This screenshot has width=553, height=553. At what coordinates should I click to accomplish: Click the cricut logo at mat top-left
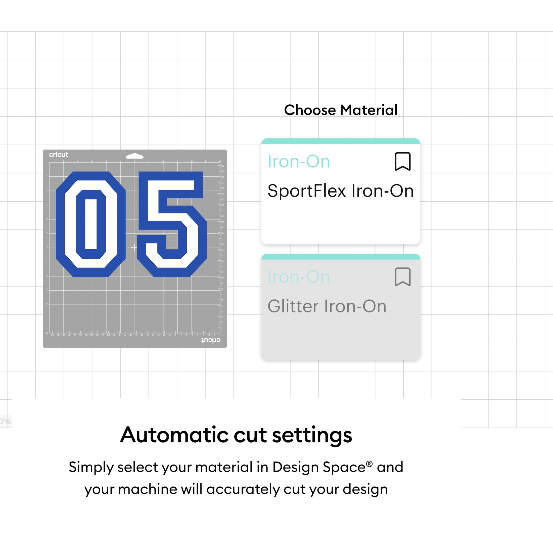[x=58, y=155]
